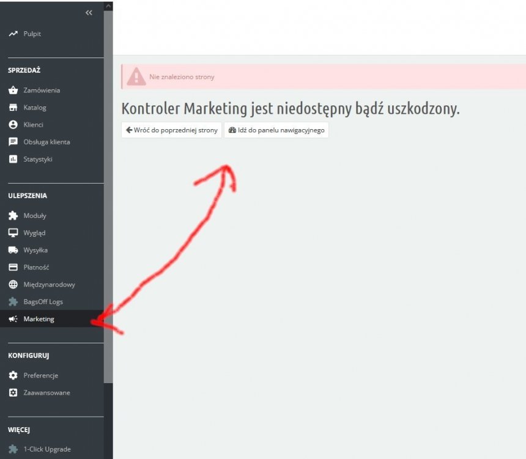
Task: Open the 1-Click Upgrade menu entry
Action: coord(47,449)
